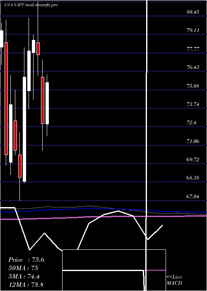Select the '5MA : 74.4' readout
Viewport: 207px width, 291px height.
[24, 276]
